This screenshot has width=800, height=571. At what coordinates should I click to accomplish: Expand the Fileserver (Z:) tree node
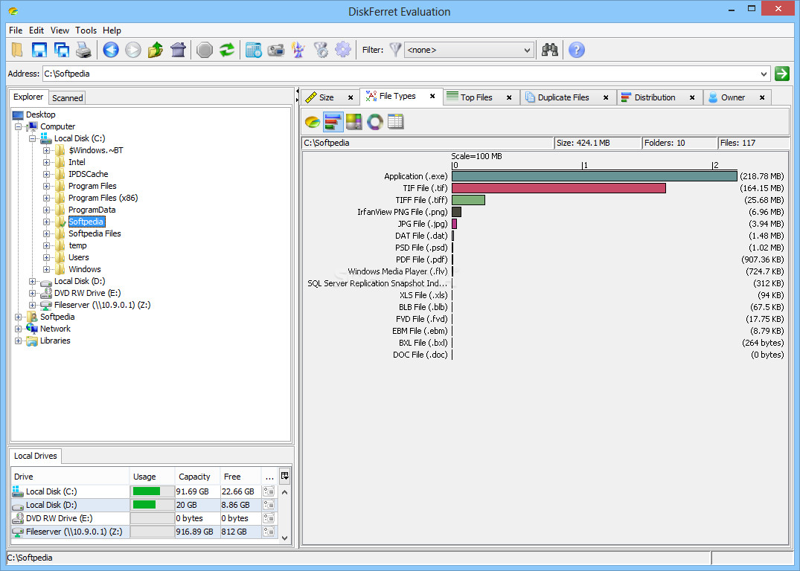tap(33, 305)
